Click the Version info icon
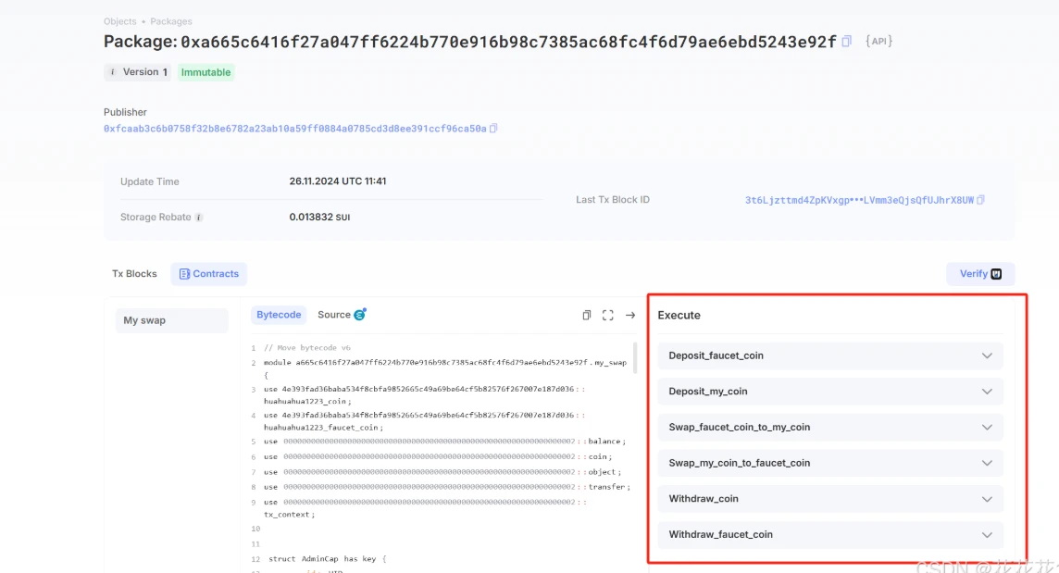The height and width of the screenshot is (573, 1059). point(112,72)
